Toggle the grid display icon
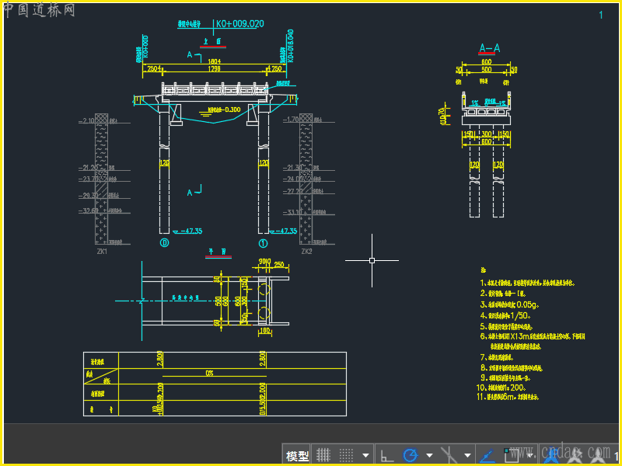622x466 pixels. (323, 455)
